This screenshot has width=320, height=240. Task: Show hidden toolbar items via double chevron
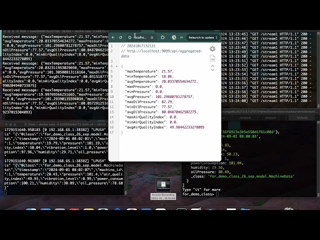click(x=181, y=37)
